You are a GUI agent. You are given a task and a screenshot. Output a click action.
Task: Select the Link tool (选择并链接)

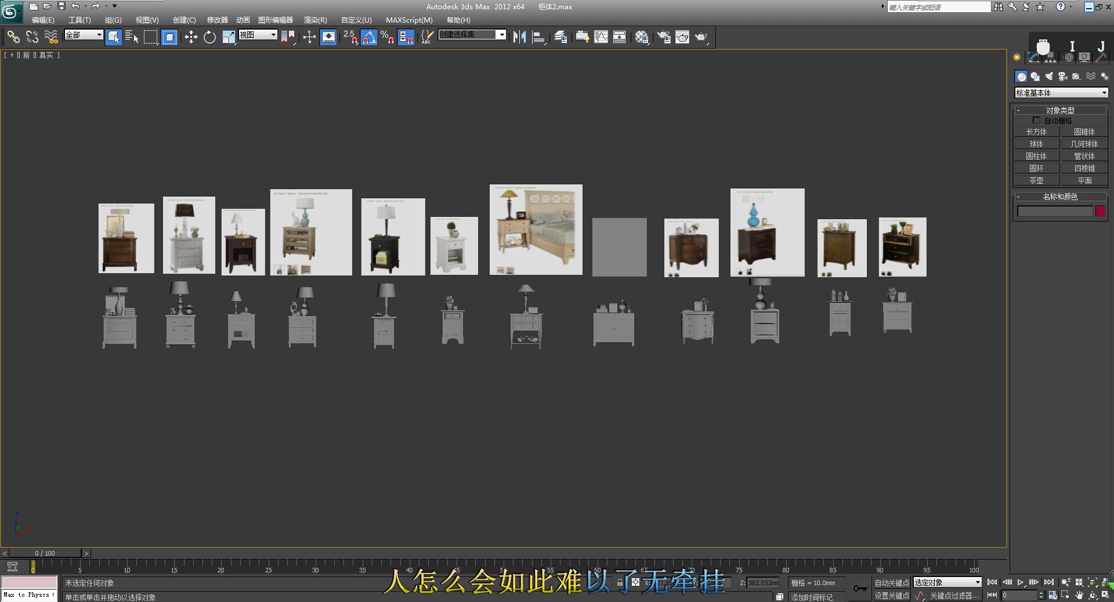[13, 37]
